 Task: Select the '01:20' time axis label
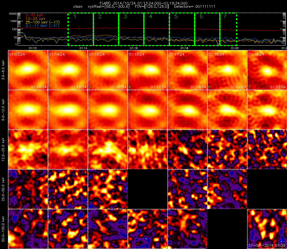point(235,48)
